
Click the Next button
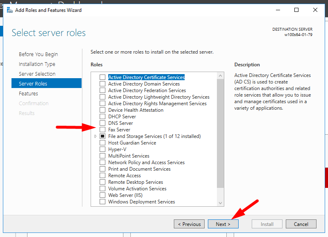[x=223, y=224]
